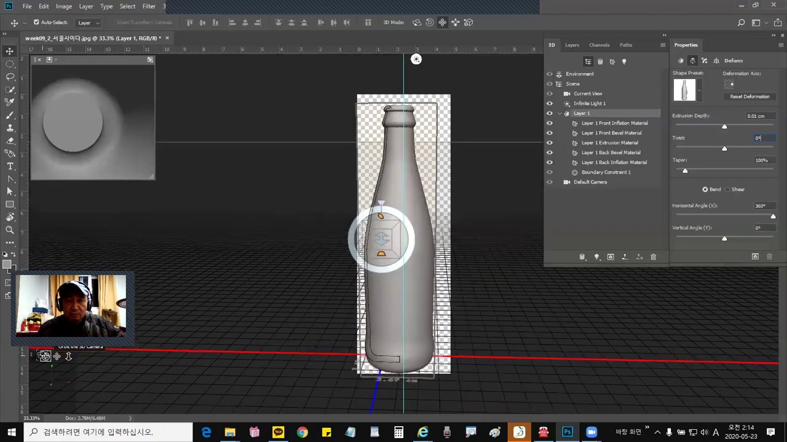Open the Auto-Select Layer dropdown
Image resolution: width=787 pixels, height=442 pixels.
click(x=89, y=23)
